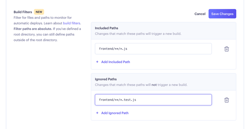Screen dimensions: 249x129
Task: Save Changes to build filters
Action: coord(222,14)
